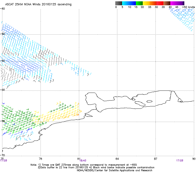196x172 pixels.
Task: Click the yellow segment of the color bar
Action: (x=146, y=3)
